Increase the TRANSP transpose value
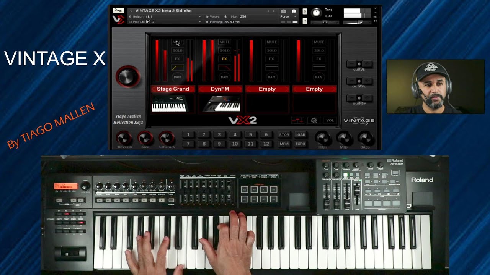490x275 pixels. [x=367, y=98]
